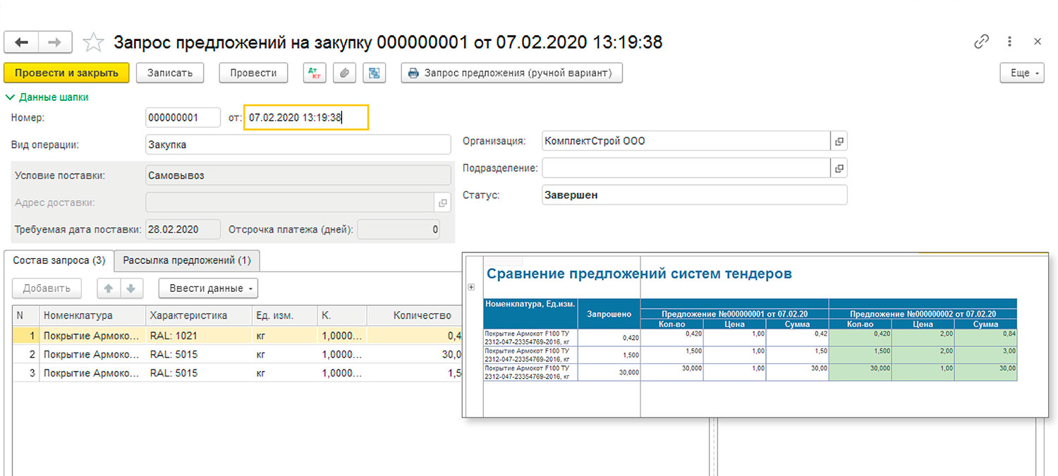Click the paperclip attachments icon
Screen dimensions: 1058x476
click(x=344, y=73)
